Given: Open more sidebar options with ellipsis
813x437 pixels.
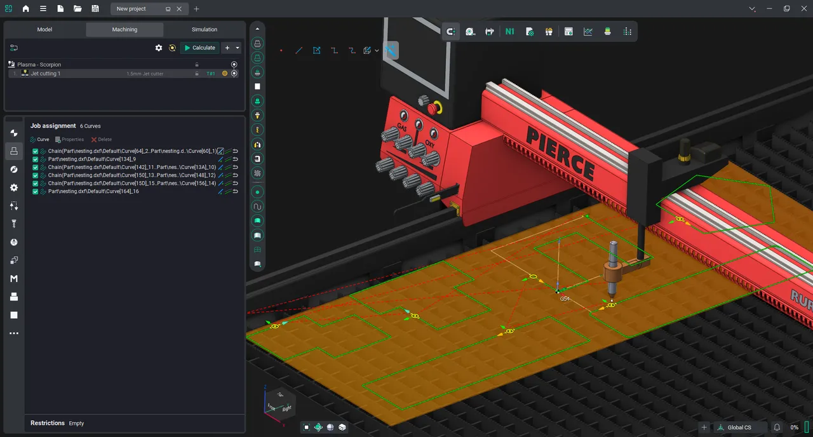Looking at the screenshot, I should [14, 333].
